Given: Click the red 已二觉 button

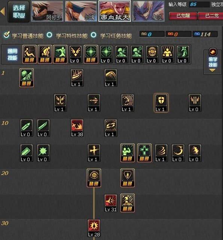Looking at the screenshot, I should pos(211,16).
